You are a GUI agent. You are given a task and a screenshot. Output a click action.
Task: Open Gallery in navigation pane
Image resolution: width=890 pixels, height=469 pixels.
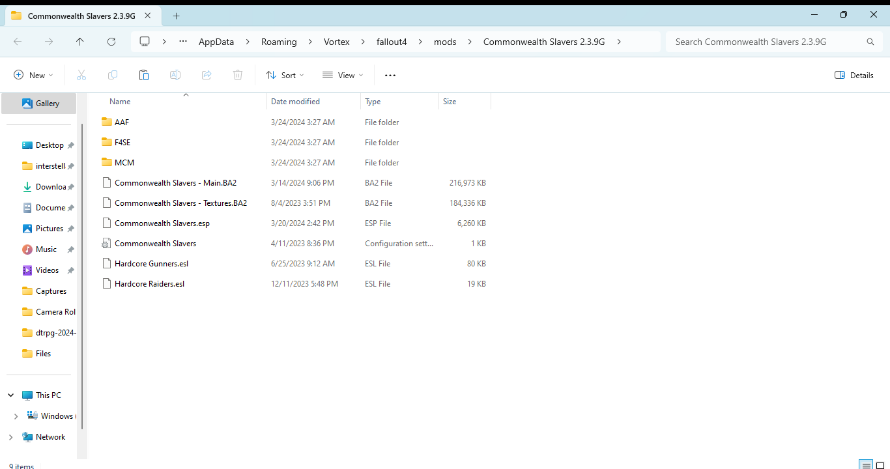(40, 104)
